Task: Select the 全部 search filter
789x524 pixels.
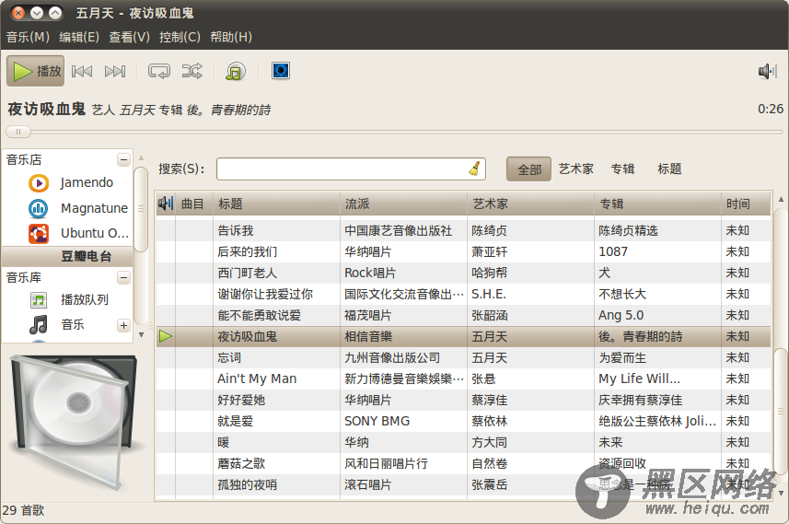Action: pyautogui.click(x=528, y=169)
